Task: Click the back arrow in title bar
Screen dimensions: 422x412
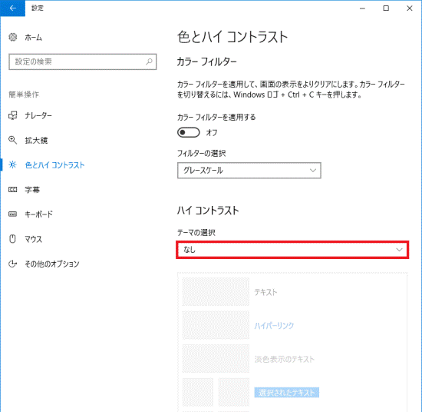Action: coord(12,8)
